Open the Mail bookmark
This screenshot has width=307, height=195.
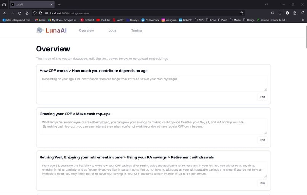pos(17,20)
